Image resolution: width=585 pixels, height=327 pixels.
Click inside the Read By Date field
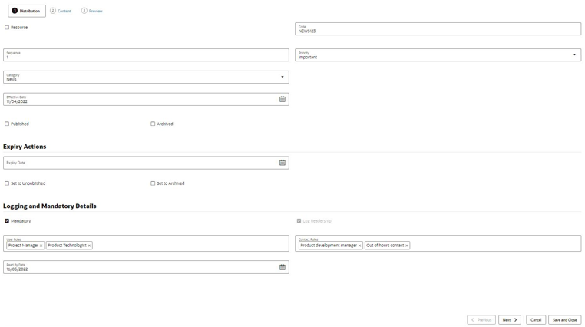coord(146,267)
